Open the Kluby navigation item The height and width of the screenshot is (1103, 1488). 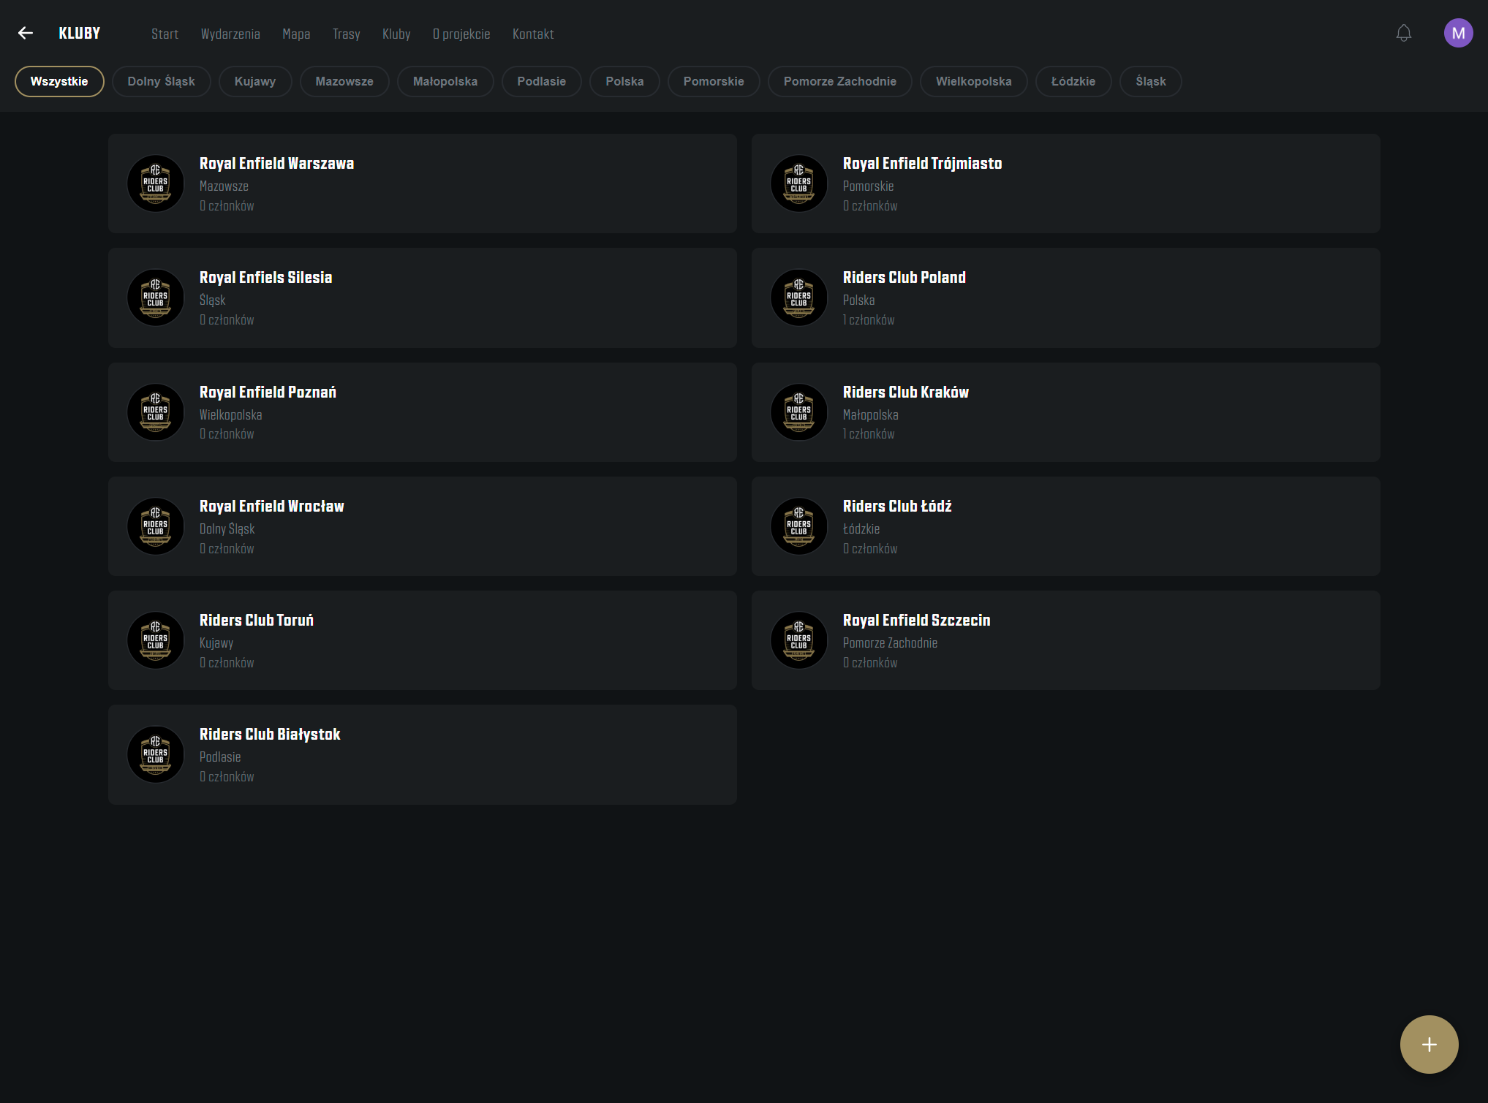click(396, 34)
